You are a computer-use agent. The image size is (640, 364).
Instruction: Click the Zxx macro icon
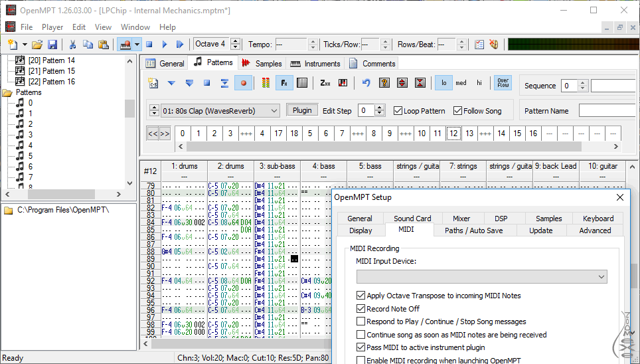[x=325, y=83]
